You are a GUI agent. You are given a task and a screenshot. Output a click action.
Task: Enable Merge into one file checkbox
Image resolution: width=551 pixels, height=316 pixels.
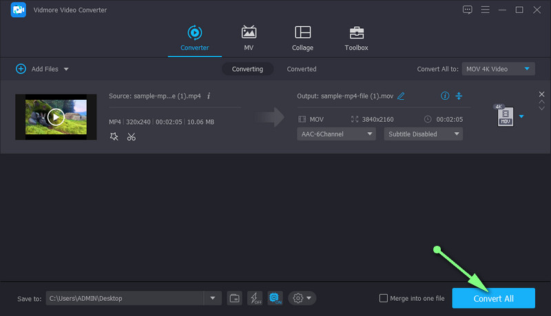coord(384,298)
